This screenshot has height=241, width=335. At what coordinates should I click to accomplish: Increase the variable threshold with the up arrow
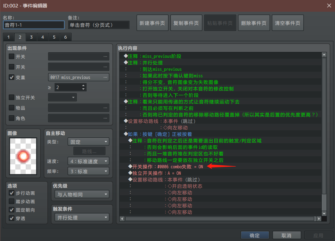(x=83, y=86)
